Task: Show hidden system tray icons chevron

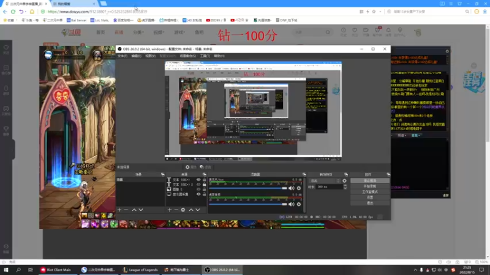Action: pyautogui.click(x=415, y=270)
